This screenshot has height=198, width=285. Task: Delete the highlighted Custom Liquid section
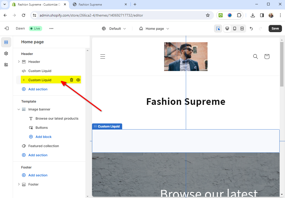pyautogui.click(x=72, y=80)
